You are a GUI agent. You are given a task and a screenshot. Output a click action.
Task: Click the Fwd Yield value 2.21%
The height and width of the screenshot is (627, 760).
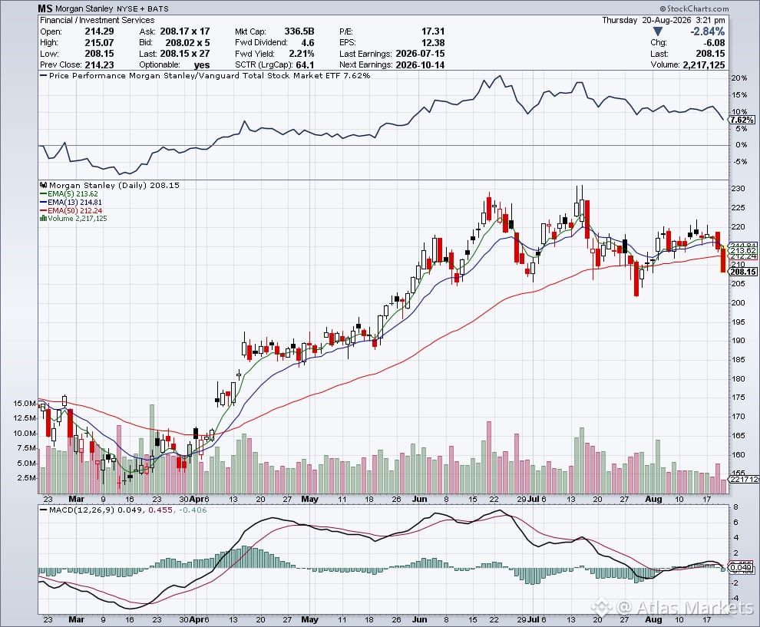tap(302, 54)
